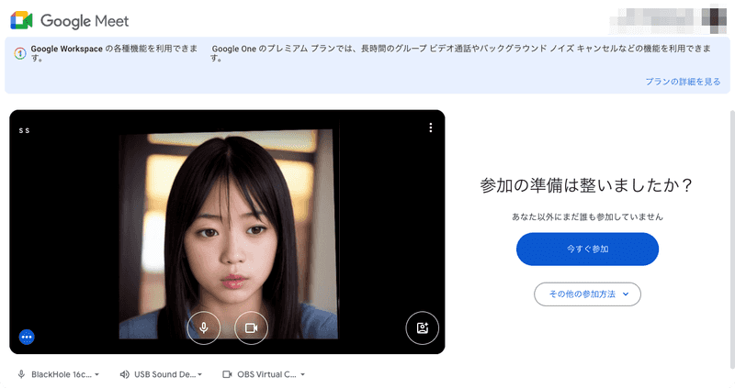Click the camera icon beside OBS Virtual

tap(227, 374)
